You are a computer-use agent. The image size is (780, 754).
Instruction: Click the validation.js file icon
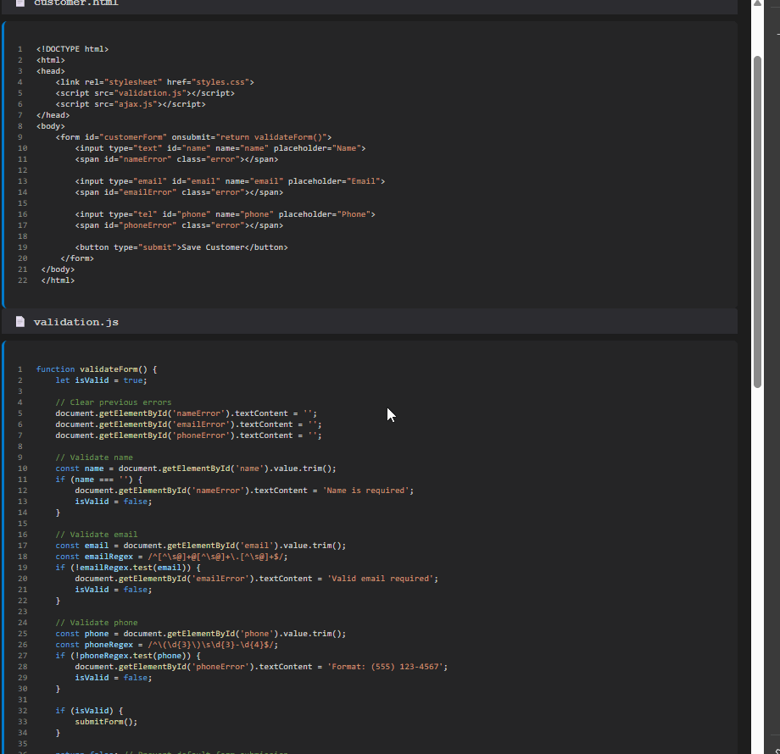click(x=19, y=322)
